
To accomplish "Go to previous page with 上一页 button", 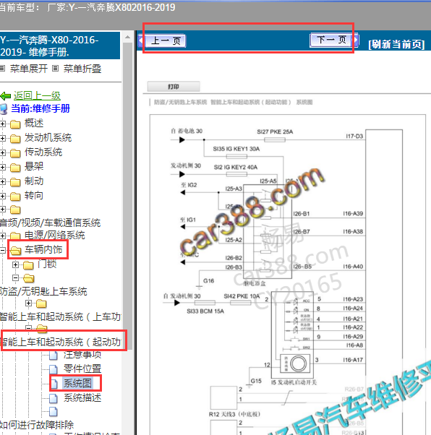I will tap(166, 40).
